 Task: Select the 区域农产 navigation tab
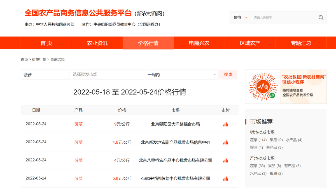tap(250, 43)
